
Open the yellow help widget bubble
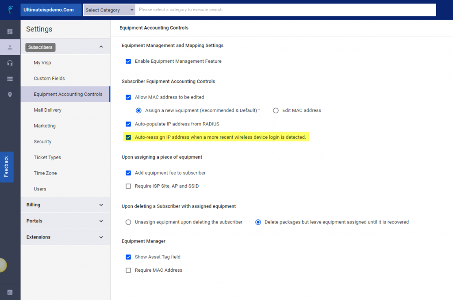4,265
